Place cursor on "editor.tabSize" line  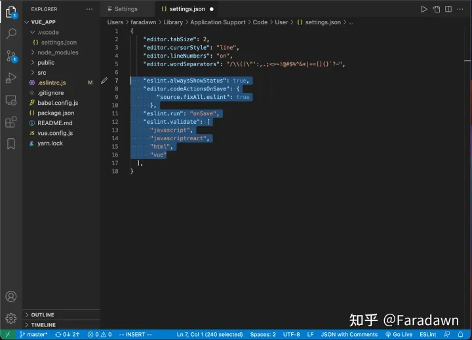point(176,39)
